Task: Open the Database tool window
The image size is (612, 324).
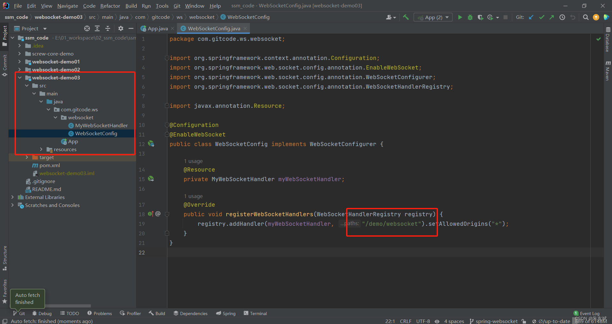Action: coord(608,40)
